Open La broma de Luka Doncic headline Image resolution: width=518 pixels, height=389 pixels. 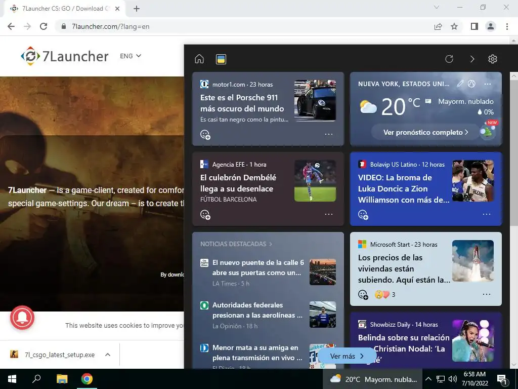[x=404, y=188]
